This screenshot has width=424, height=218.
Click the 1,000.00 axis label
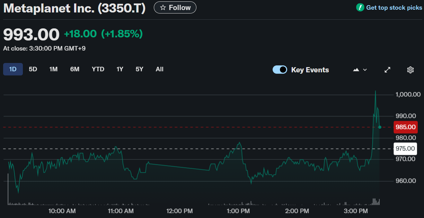coord(408,94)
